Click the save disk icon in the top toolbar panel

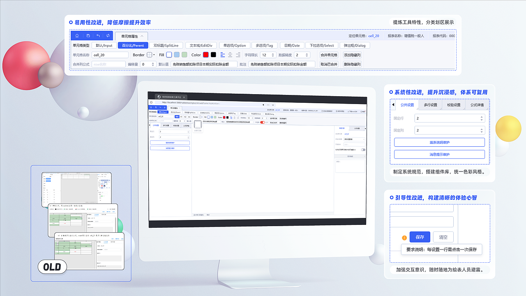88,36
